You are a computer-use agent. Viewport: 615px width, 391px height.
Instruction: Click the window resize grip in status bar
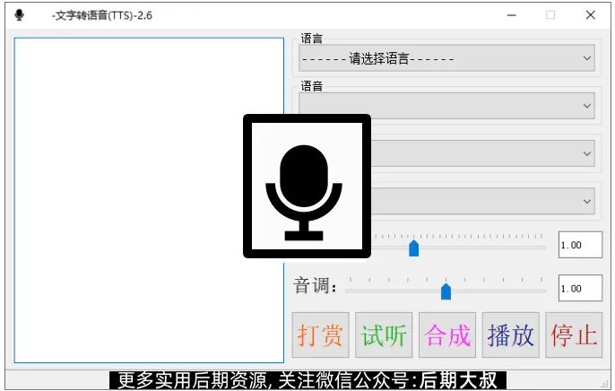click(605, 384)
